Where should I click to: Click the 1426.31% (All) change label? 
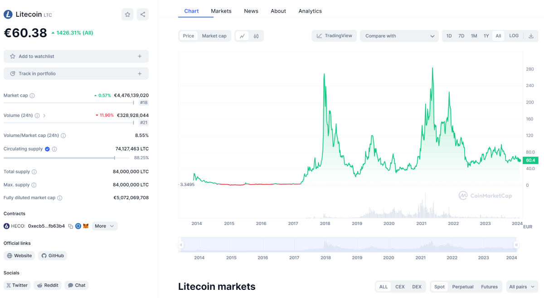click(72, 33)
